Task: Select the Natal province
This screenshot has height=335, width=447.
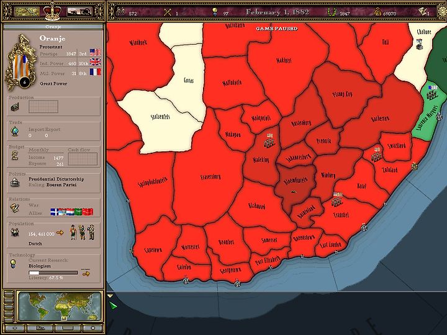Action: [x=361, y=186]
